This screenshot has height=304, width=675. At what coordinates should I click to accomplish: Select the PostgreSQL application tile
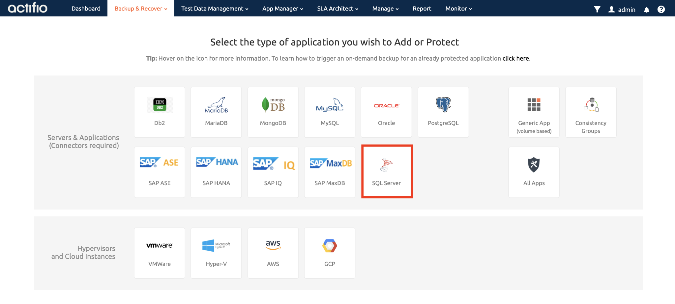pyautogui.click(x=443, y=112)
